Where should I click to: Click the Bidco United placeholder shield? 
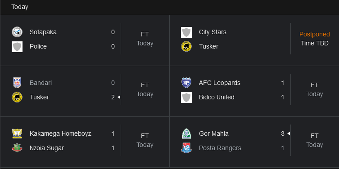click(186, 98)
